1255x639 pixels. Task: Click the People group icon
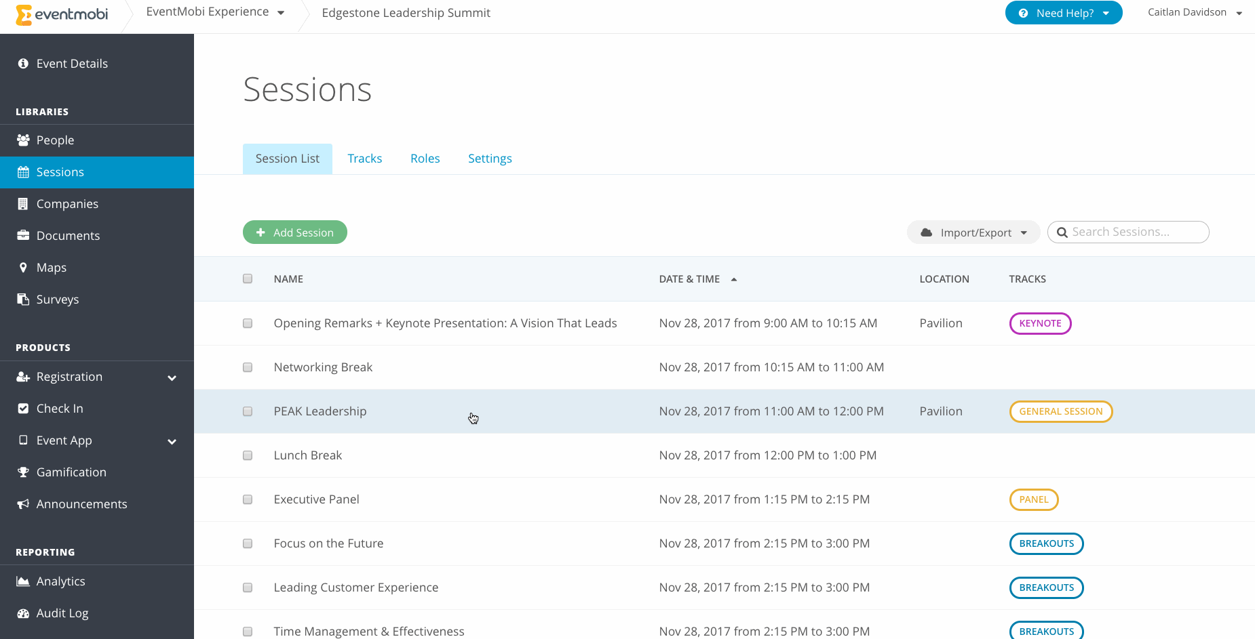pyautogui.click(x=23, y=140)
